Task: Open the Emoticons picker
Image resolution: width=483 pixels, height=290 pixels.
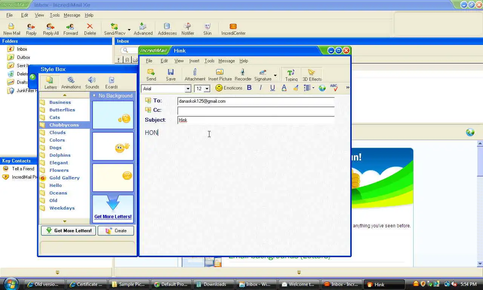Action: coord(229,88)
